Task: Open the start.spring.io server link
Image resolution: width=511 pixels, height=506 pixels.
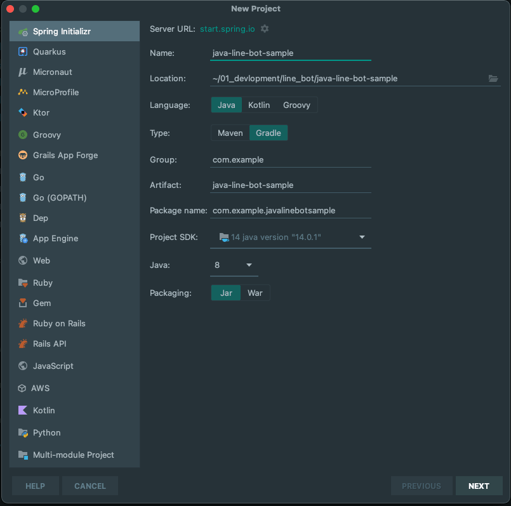Action: point(227,29)
